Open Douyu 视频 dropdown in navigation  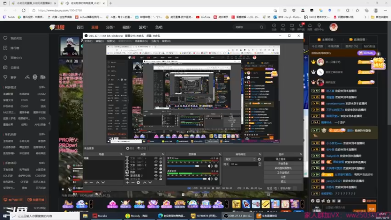point(127,27)
